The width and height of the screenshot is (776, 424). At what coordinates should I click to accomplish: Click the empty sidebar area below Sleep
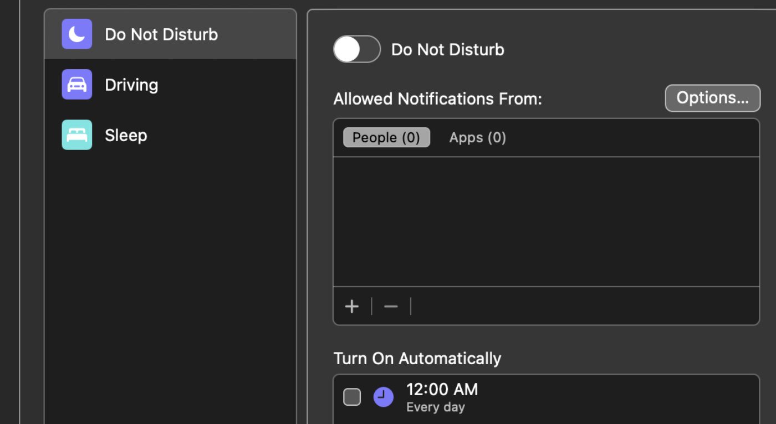click(x=170, y=277)
